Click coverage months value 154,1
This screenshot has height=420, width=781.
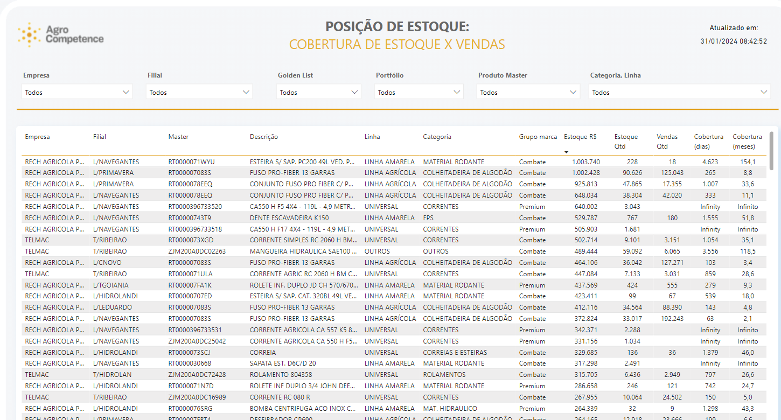[748, 162]
